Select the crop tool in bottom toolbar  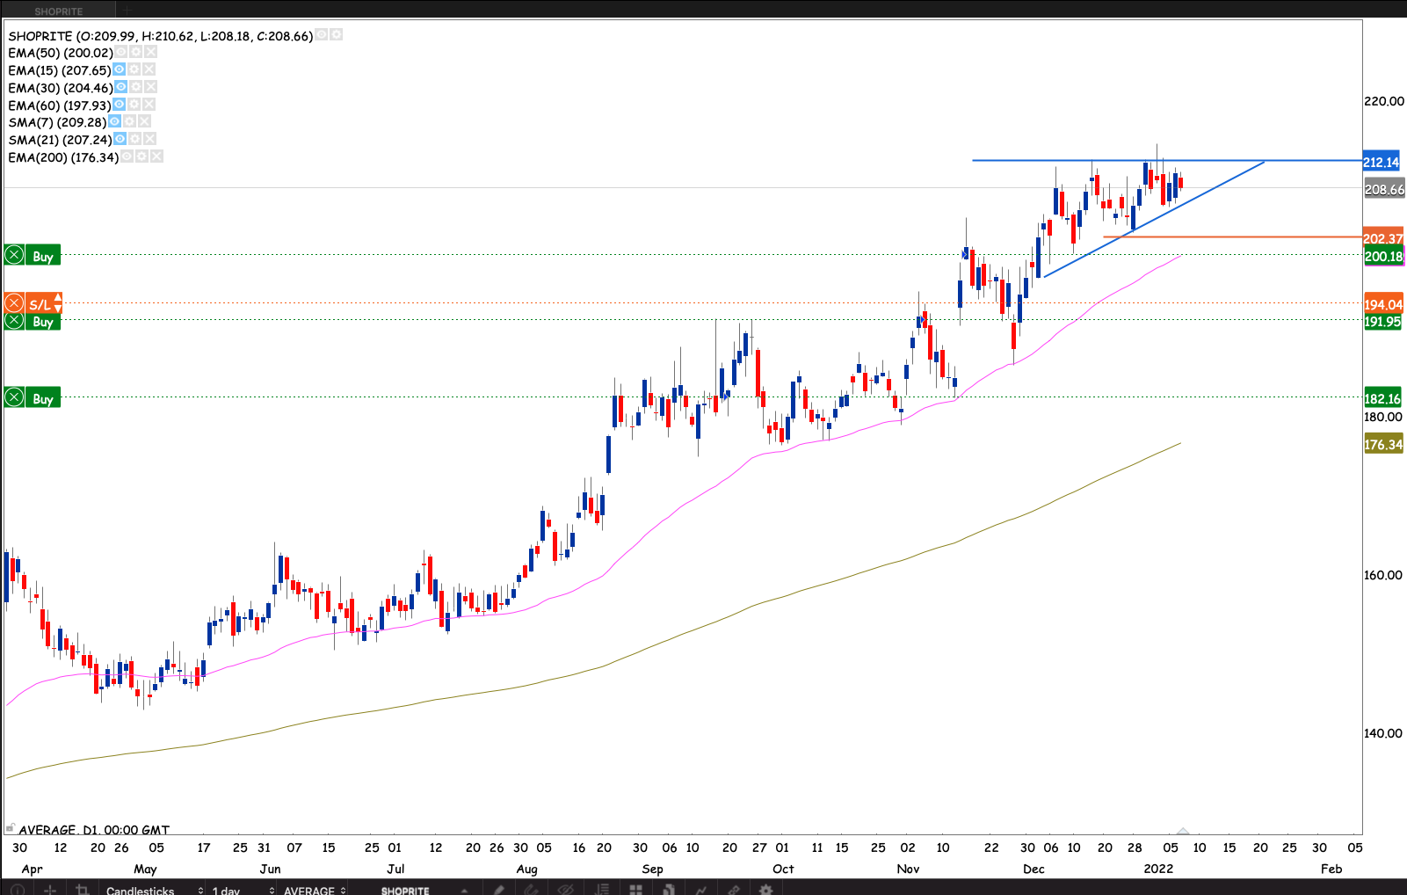[83, 890]
